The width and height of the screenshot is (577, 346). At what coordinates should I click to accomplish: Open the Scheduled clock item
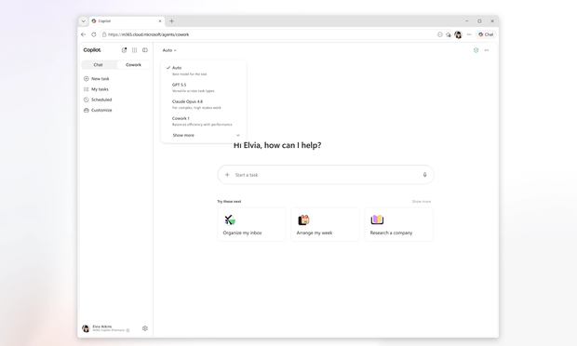pos(98,100)
